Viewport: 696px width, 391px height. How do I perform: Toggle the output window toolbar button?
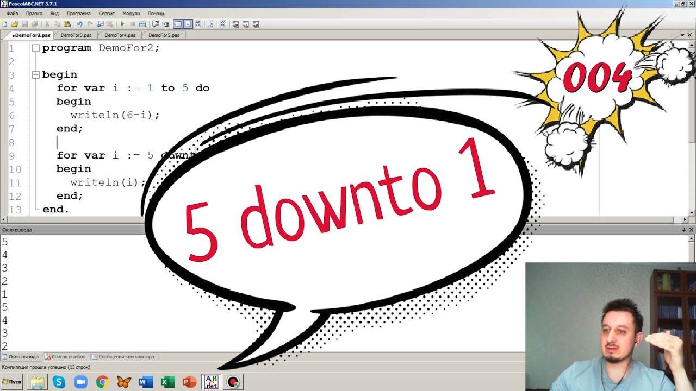(x=177, y=24)
